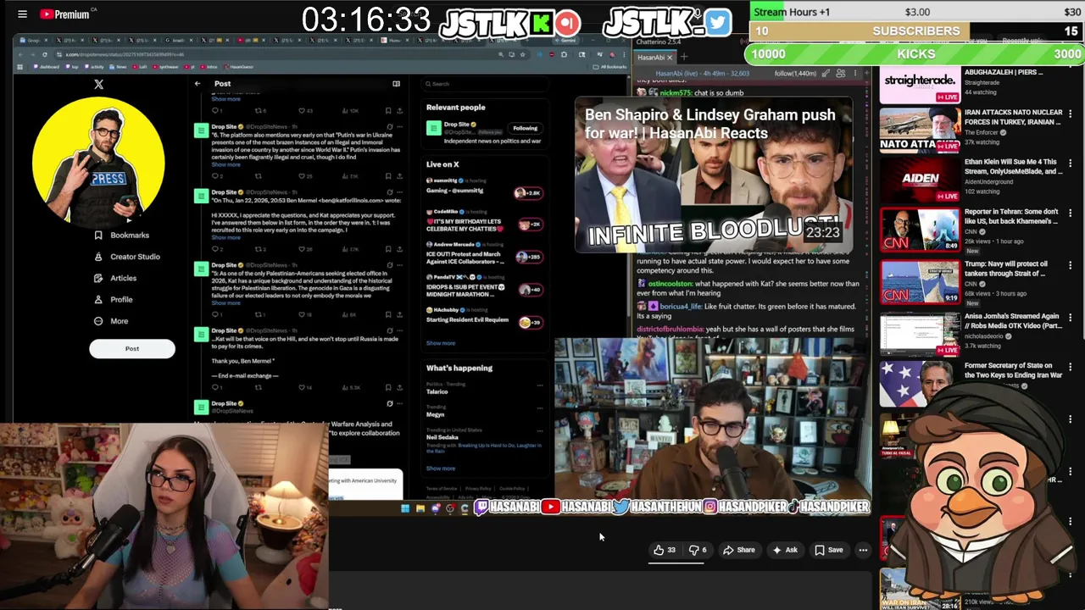Open the YouTube hamburger guide menu

pos(22,14)
